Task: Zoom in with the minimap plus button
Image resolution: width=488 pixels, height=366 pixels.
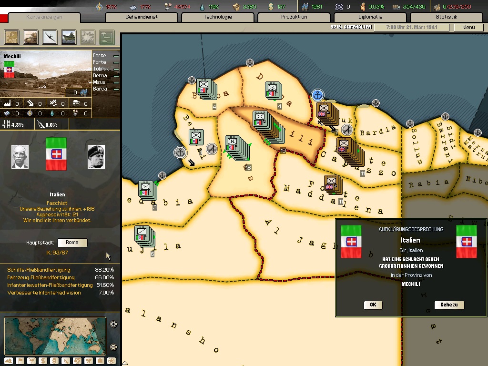Action: tap(113, 324)
